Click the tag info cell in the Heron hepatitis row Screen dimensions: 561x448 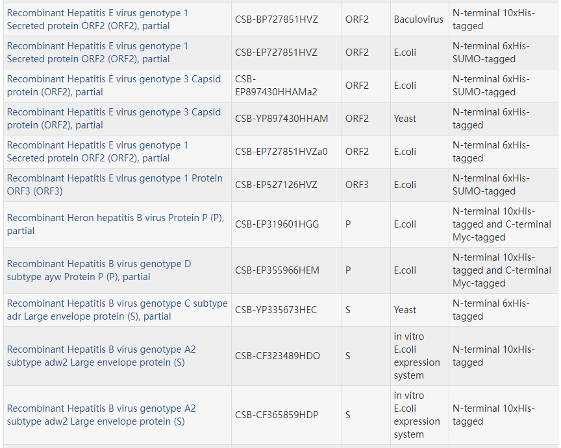(501, 224)
